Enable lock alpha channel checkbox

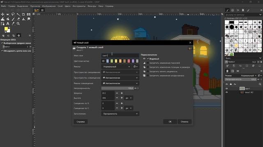point(148,76)
